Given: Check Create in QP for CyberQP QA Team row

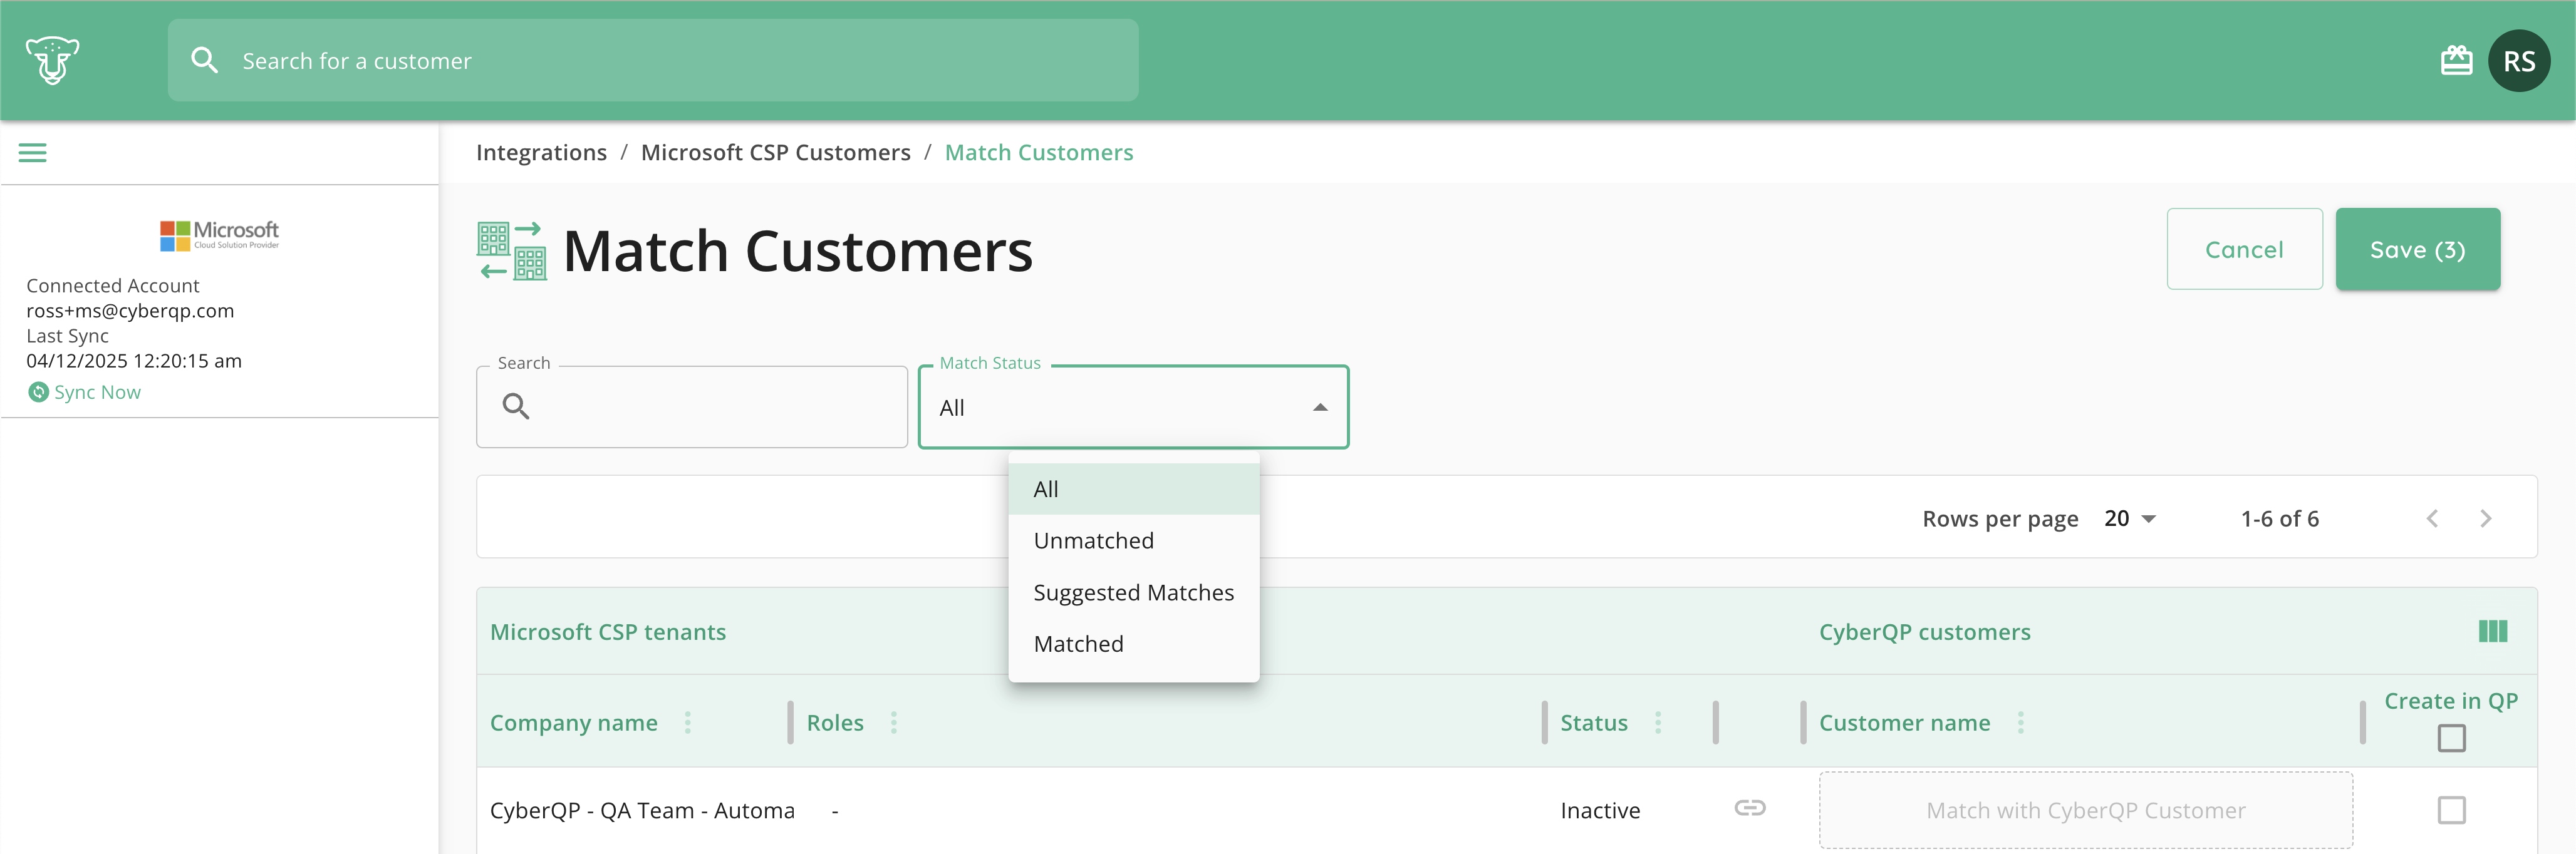Looking at the screenshot, I should (2451, 810).
